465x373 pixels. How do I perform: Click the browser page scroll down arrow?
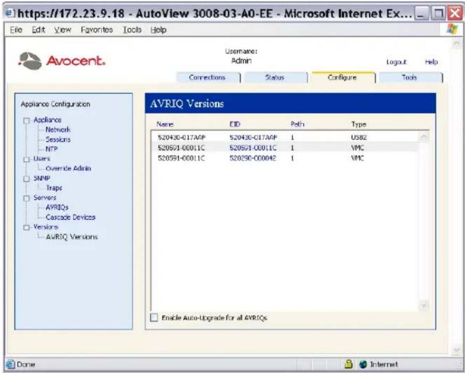457,350
